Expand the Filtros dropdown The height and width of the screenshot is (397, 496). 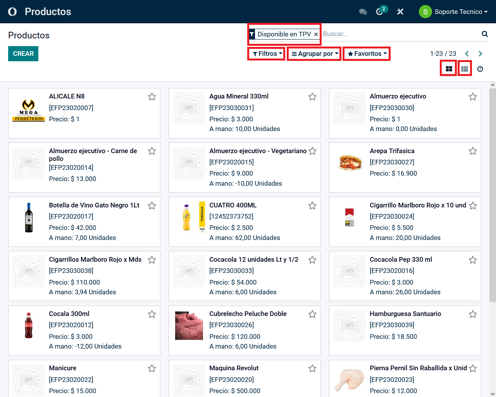[x=267, y=54]
